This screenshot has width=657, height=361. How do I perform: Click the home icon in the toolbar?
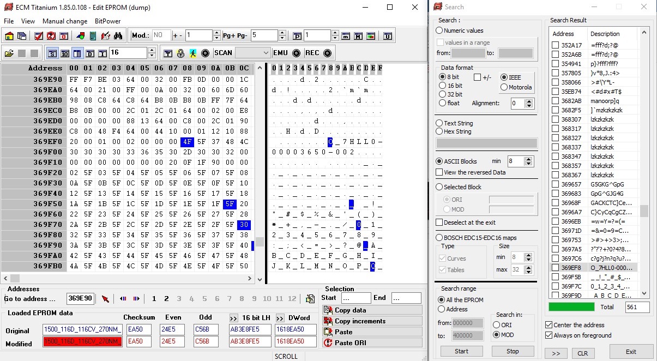tap(9, 36)
